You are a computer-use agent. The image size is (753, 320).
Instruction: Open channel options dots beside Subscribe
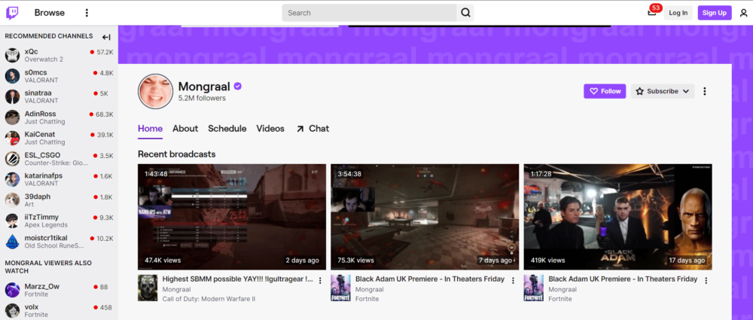[x=705, y=91]
